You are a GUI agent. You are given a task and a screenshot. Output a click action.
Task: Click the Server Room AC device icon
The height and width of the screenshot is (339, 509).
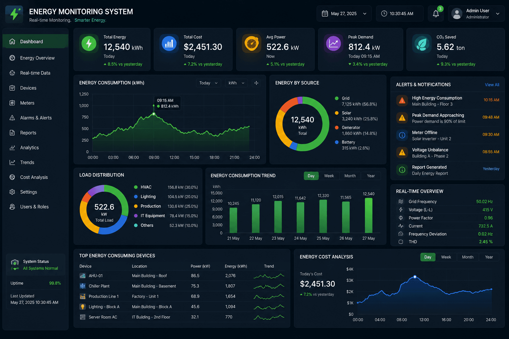83,317
